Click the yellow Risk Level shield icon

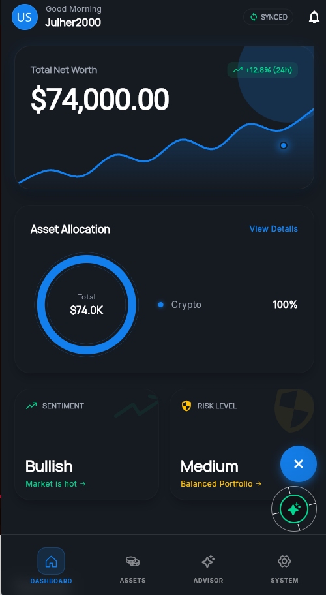pyautogui.click(x=186, y=406)
